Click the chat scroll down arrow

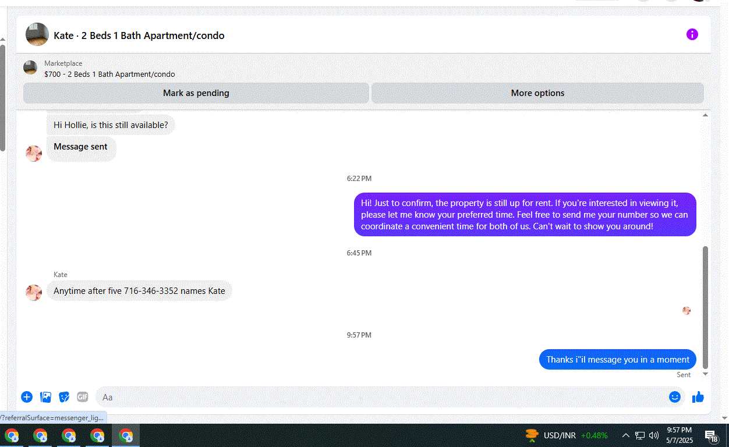tap(705, 374)
